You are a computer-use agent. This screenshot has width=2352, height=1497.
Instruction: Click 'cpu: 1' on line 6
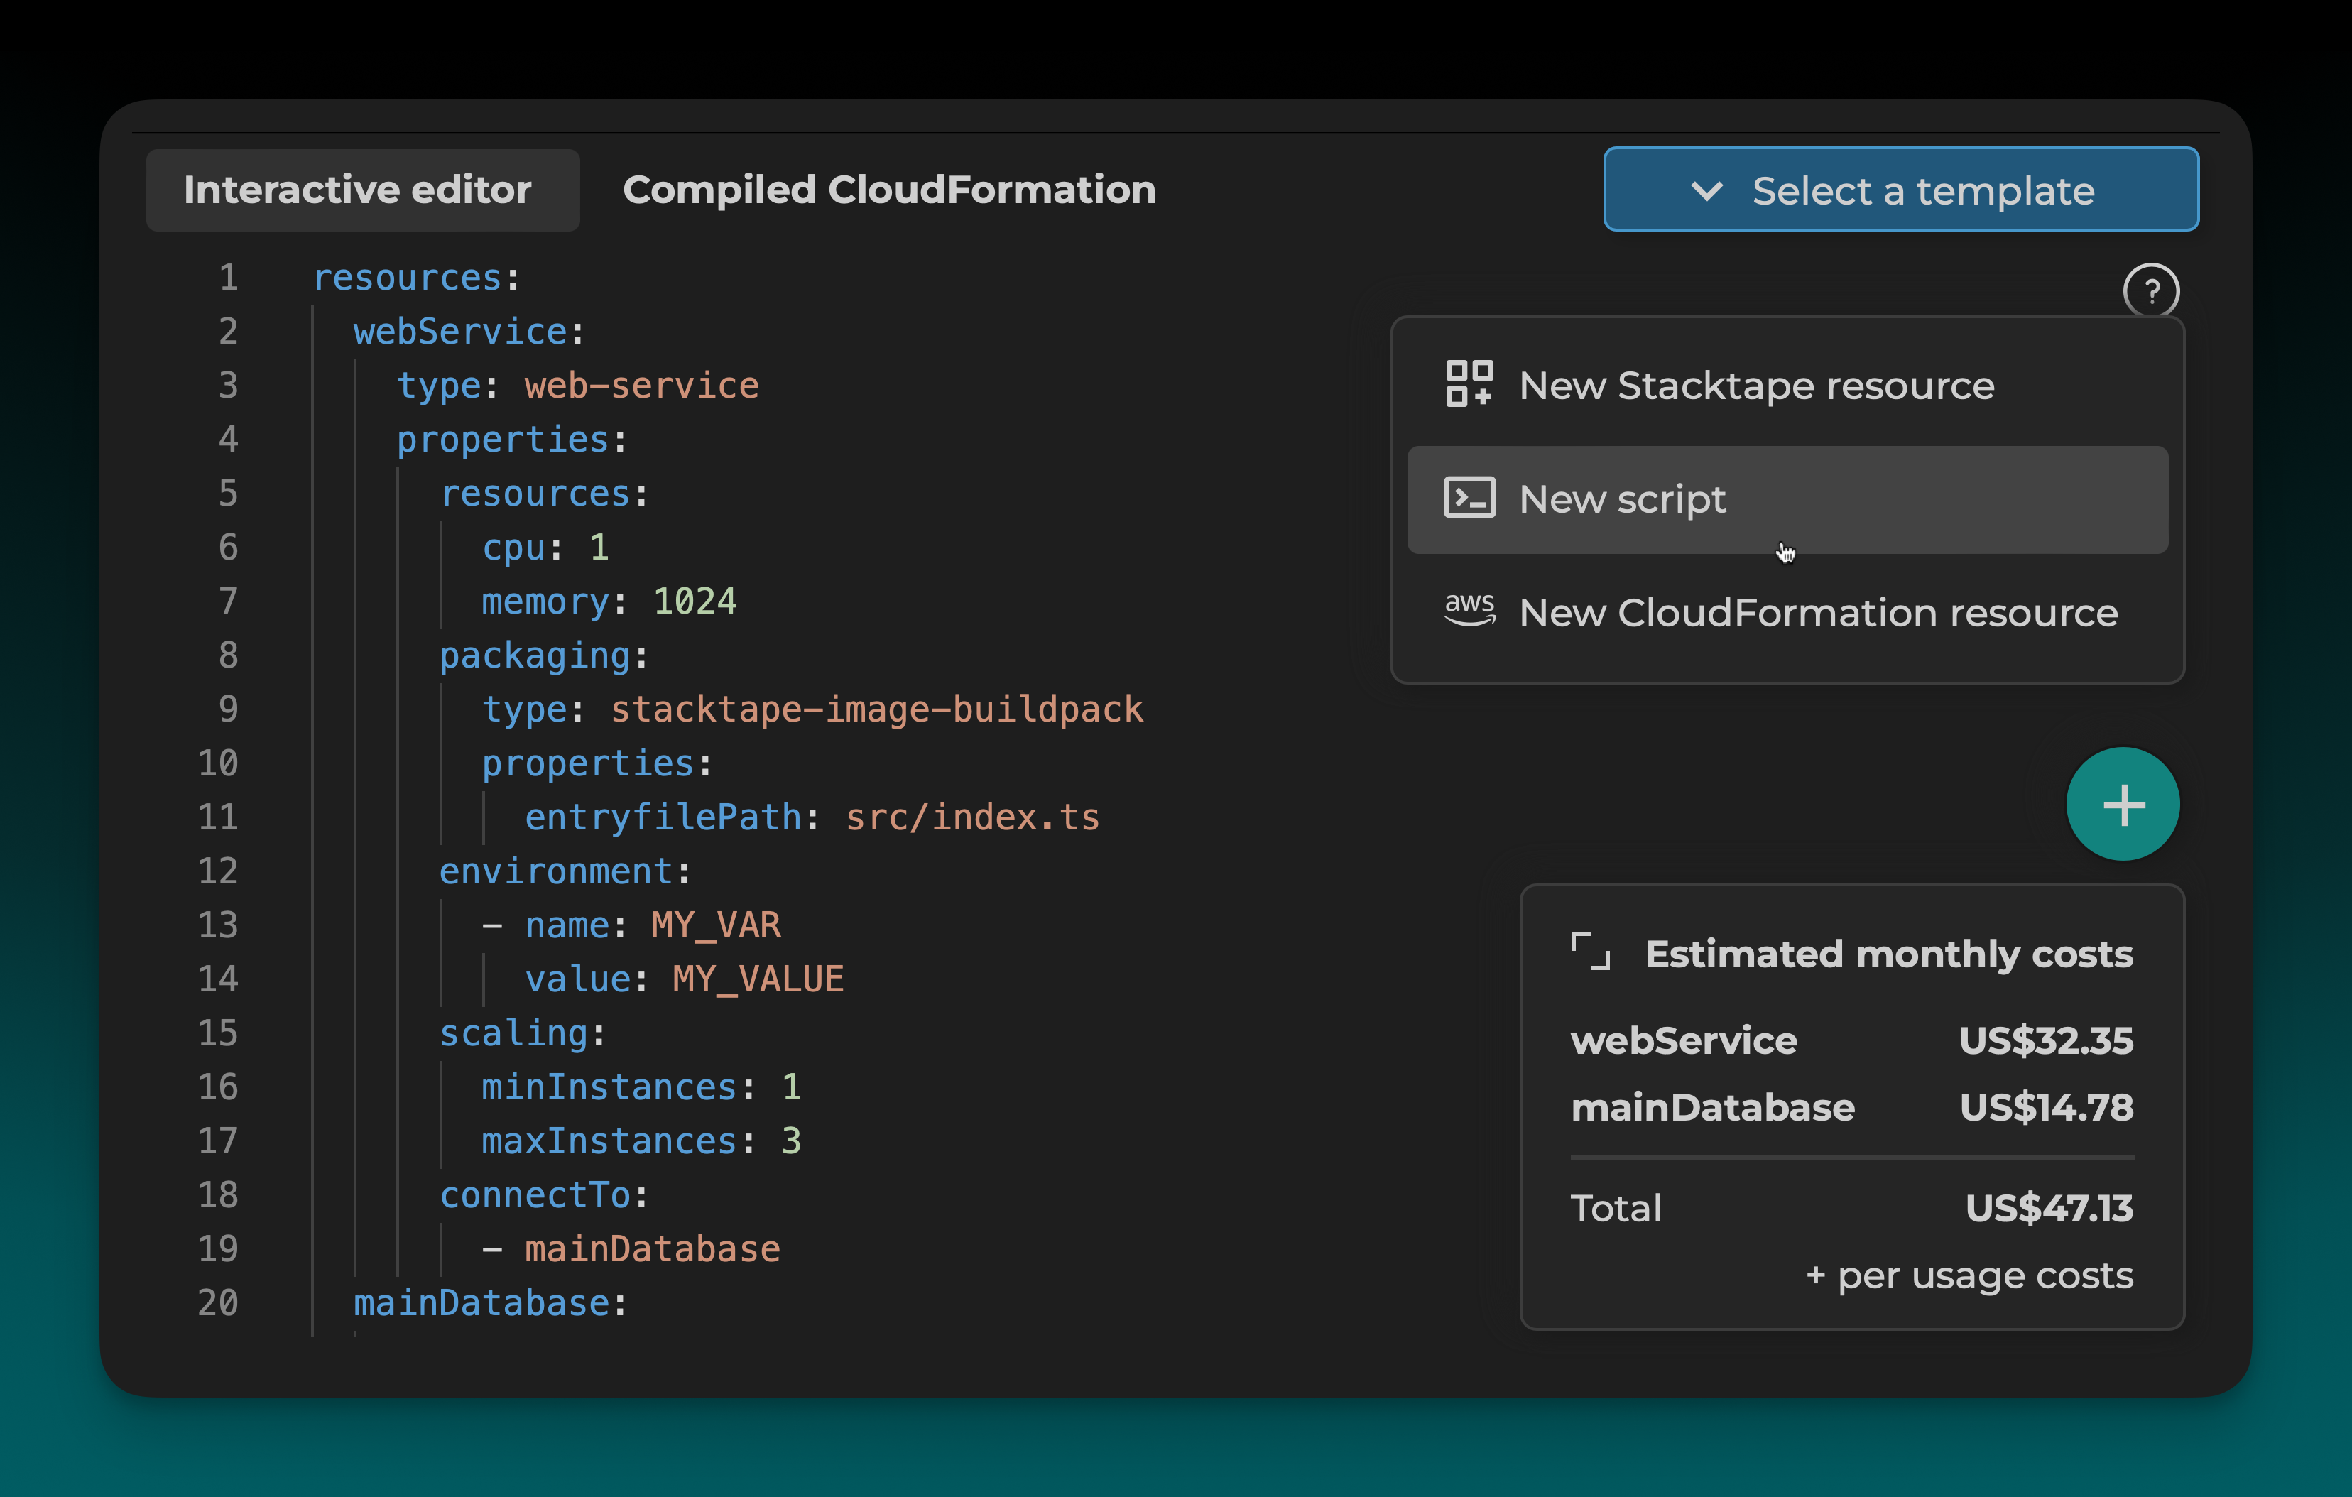point(546,548)
